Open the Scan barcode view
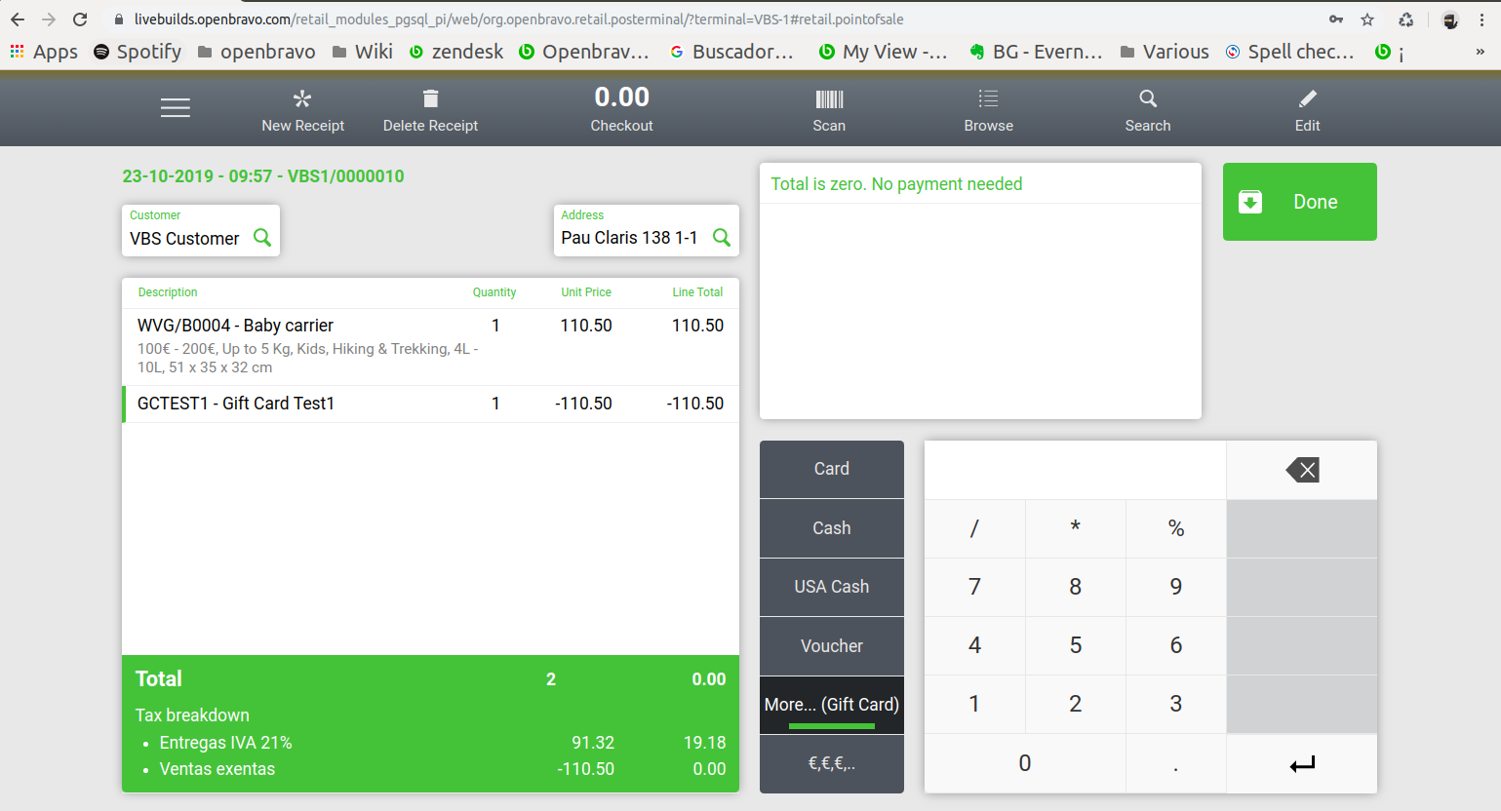 coord(829,110)
